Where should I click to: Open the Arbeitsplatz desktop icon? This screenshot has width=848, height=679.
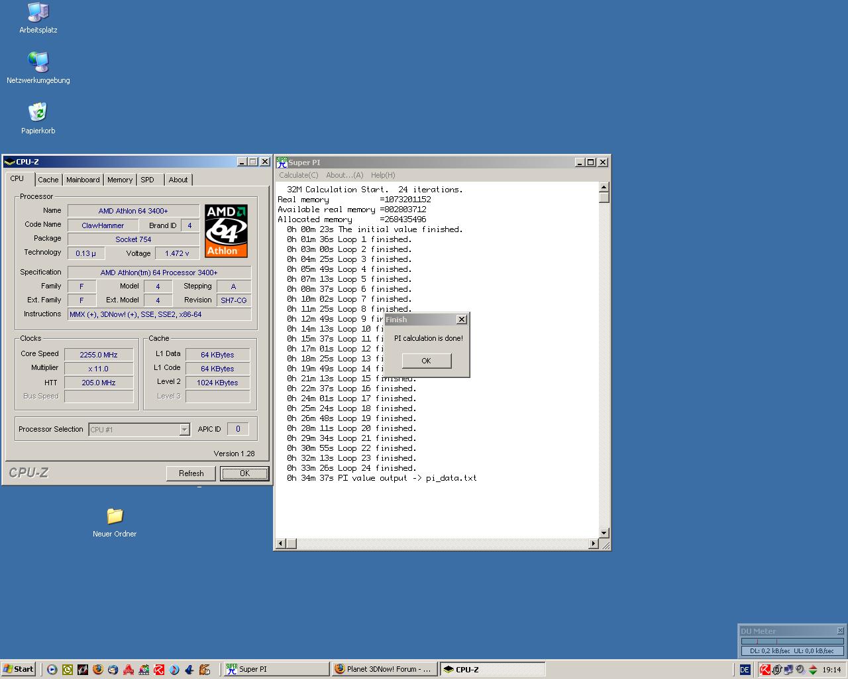[38, 17]
